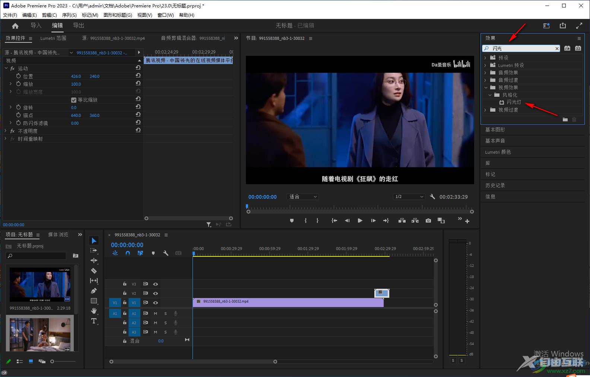Click the Lift button
The height and width of the screenshot is (377, 590).
coord(402,221)
